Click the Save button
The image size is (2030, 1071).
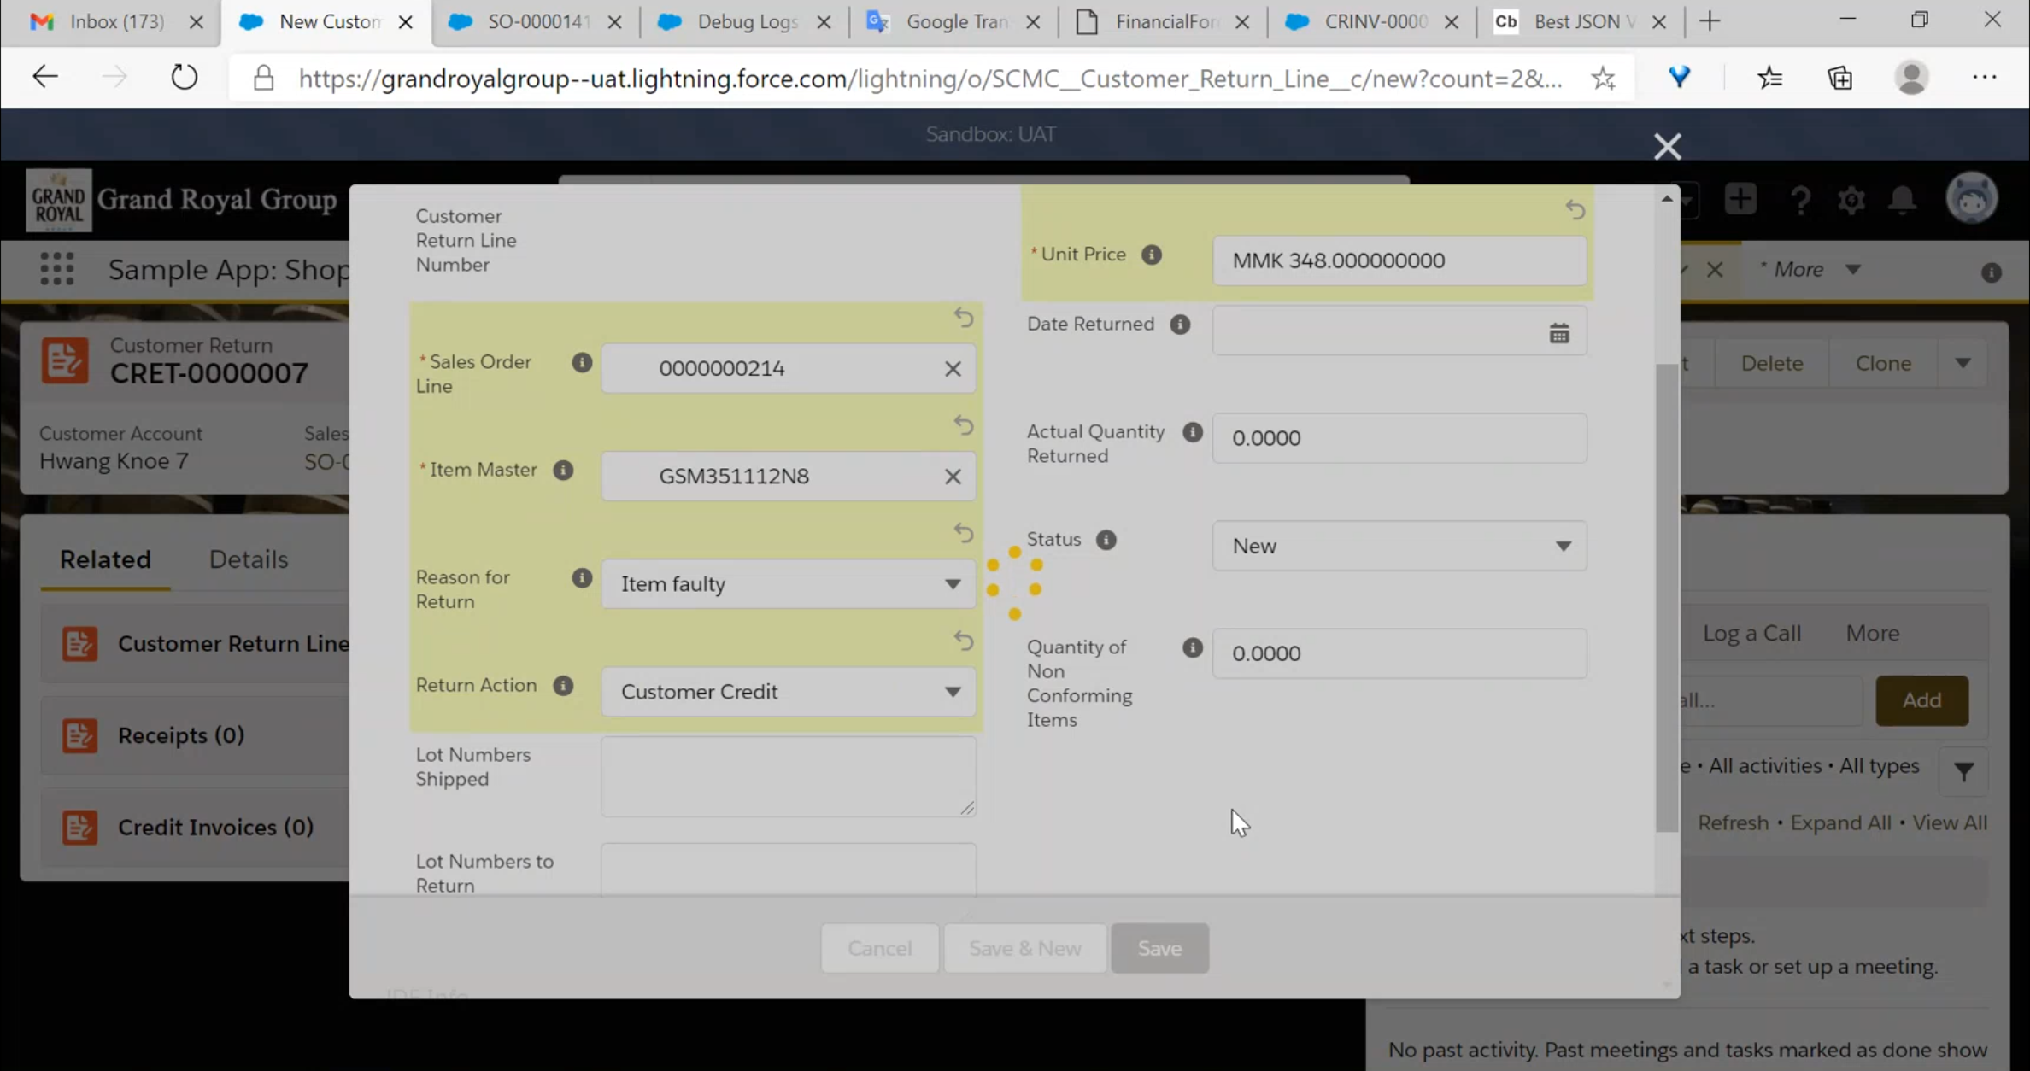coord(1159,948)
